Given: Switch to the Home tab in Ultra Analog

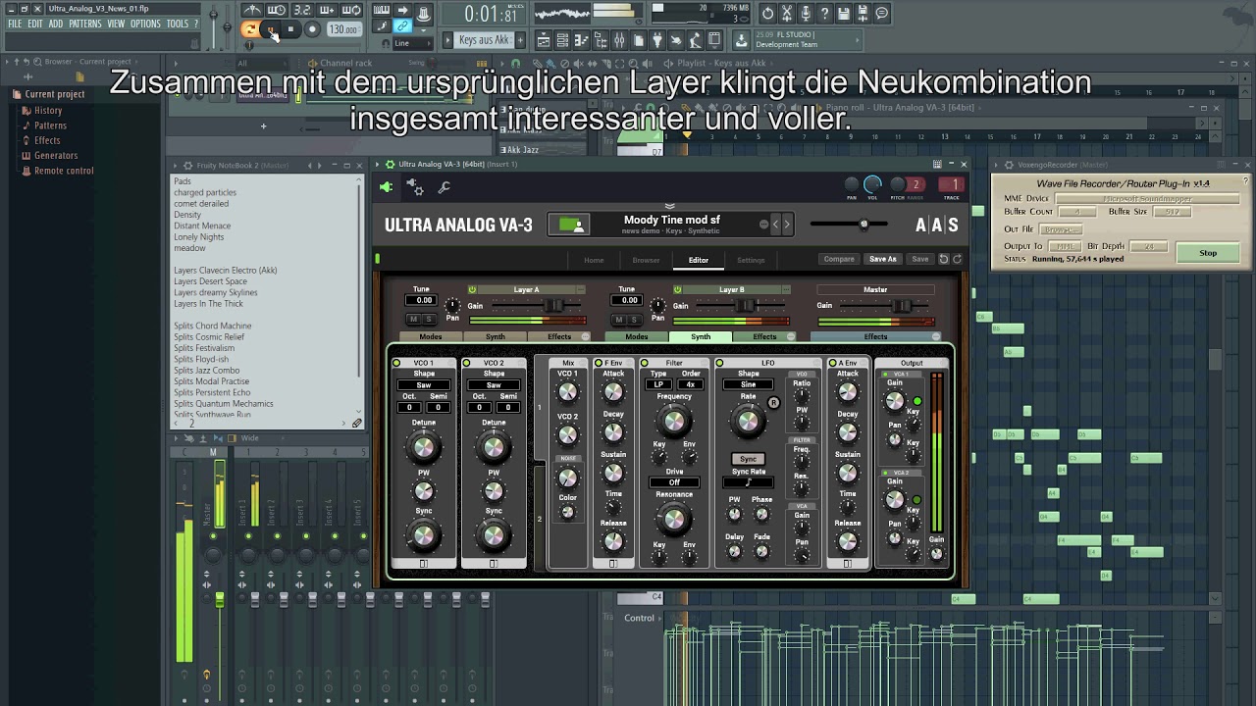Looking at the screenshot, I should pyautogui.click(x=594, y=260).
